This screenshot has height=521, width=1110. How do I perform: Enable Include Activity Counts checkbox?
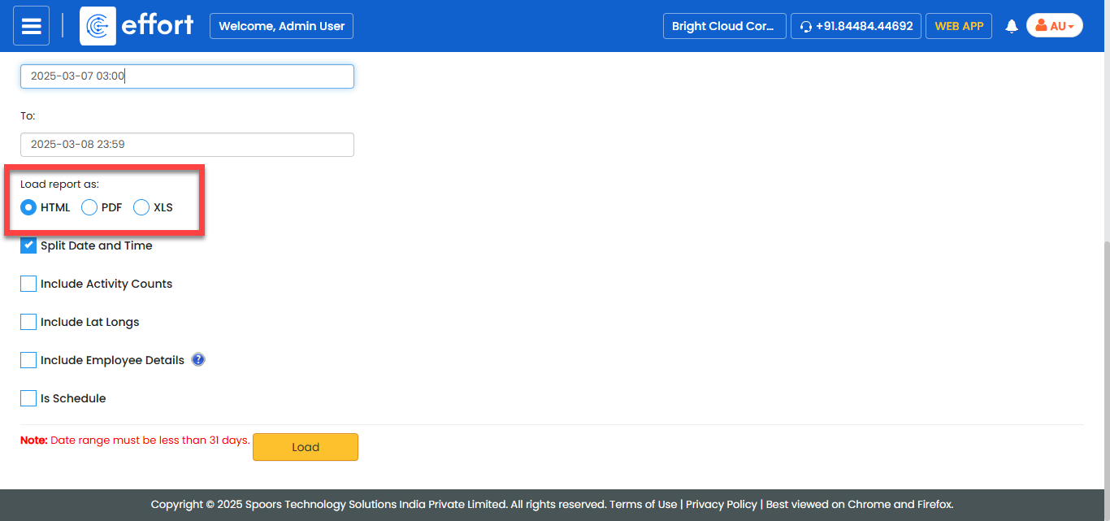click(x=28, y=284)
